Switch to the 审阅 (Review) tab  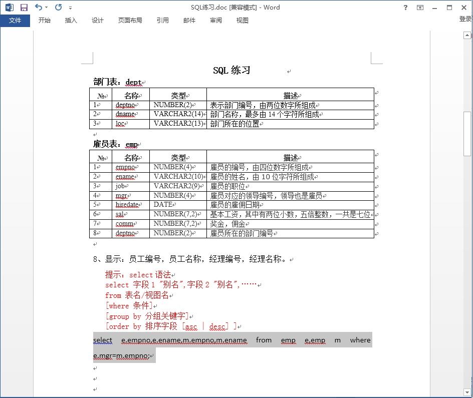coord(215,20)
